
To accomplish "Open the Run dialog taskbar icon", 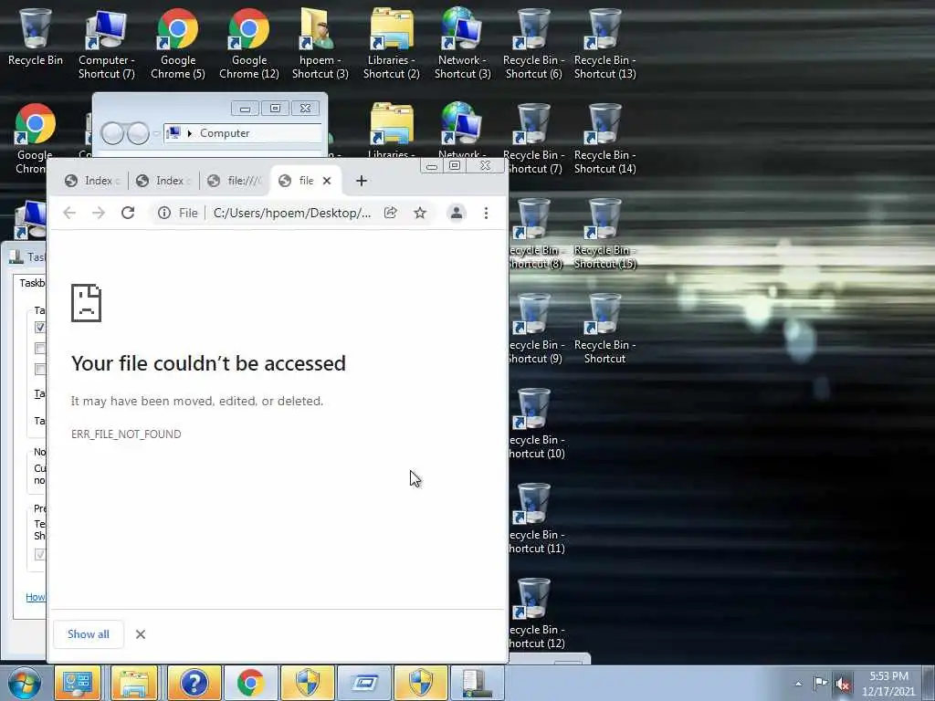I will pyautogui.click(x=364, y=683).
